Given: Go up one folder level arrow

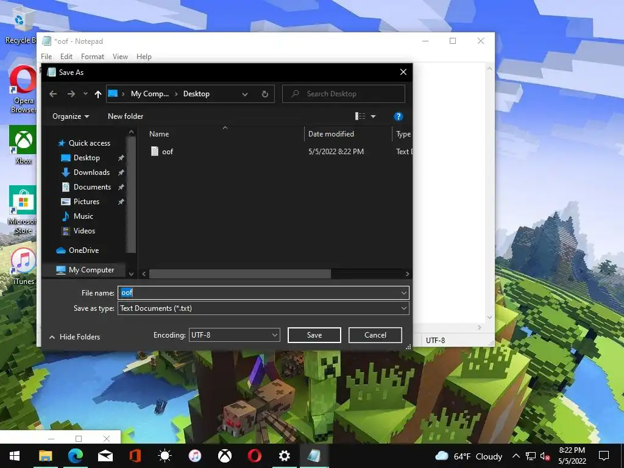Looking at the screenshot, I should point(98,94).
